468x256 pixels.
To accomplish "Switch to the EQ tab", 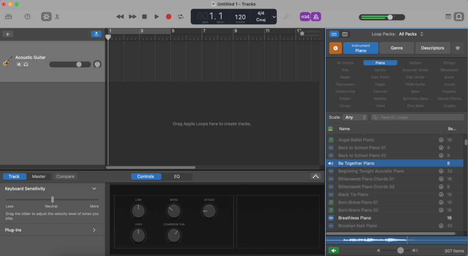I will [177, 177].
